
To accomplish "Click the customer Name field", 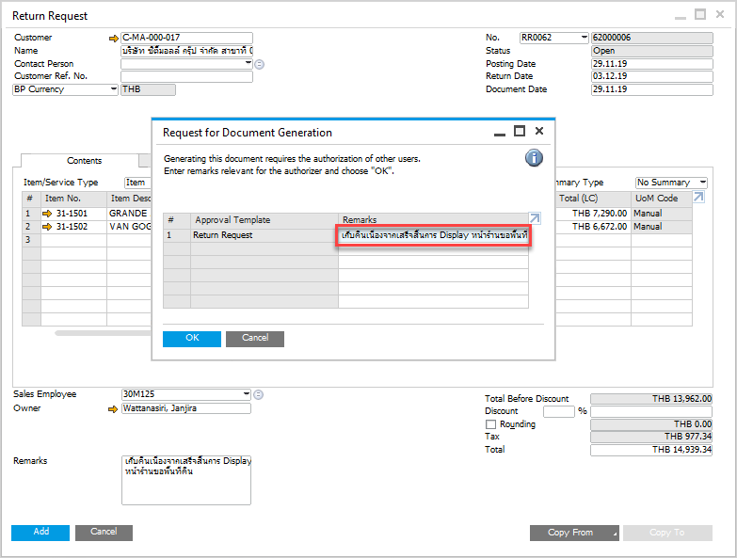I will pyautogui.click(x=186, y=51).
